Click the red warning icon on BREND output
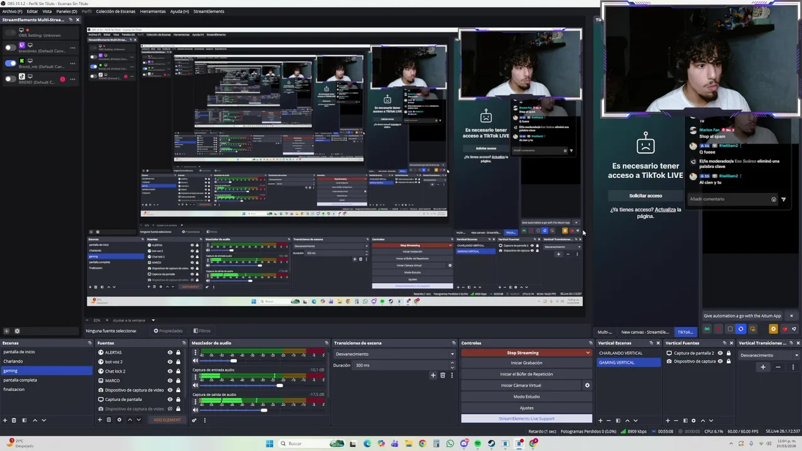This screenshot has width=802, height=451. click(62, 79)
